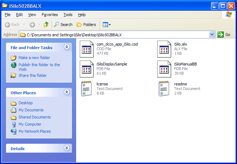The image size is (237, 164).
Task: Open the Favorites menu
Action: tap(49, 15)
